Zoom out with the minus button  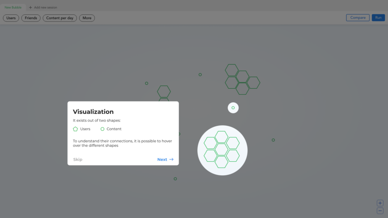tap(380, 211)
